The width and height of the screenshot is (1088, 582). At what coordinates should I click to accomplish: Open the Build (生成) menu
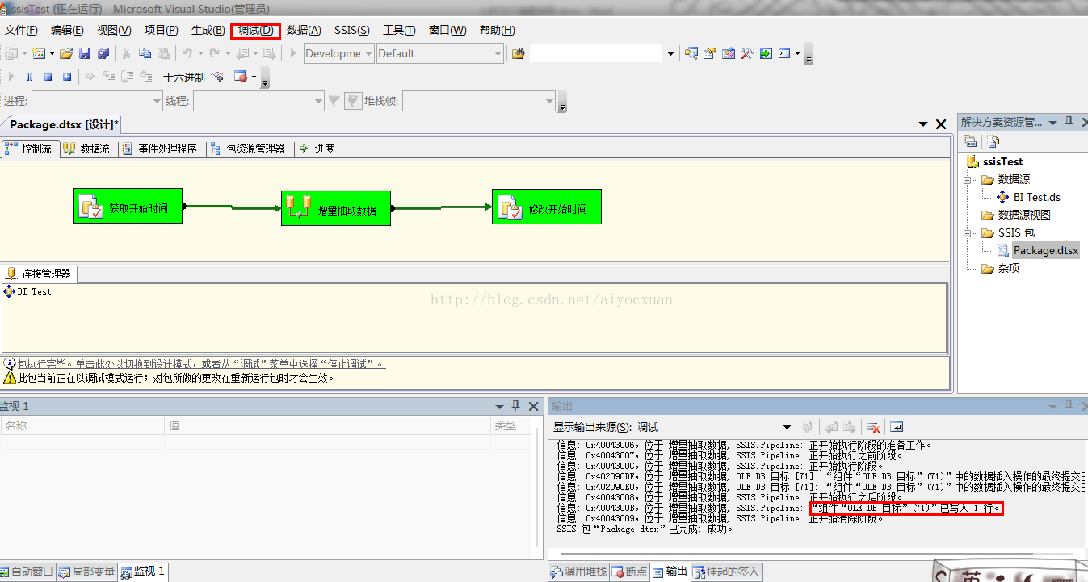coord(208,31)
